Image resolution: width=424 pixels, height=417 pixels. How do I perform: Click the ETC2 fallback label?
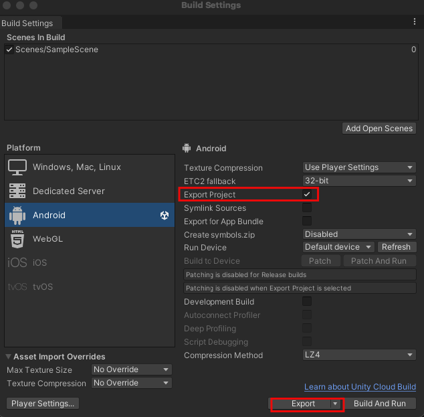point(209,181)
